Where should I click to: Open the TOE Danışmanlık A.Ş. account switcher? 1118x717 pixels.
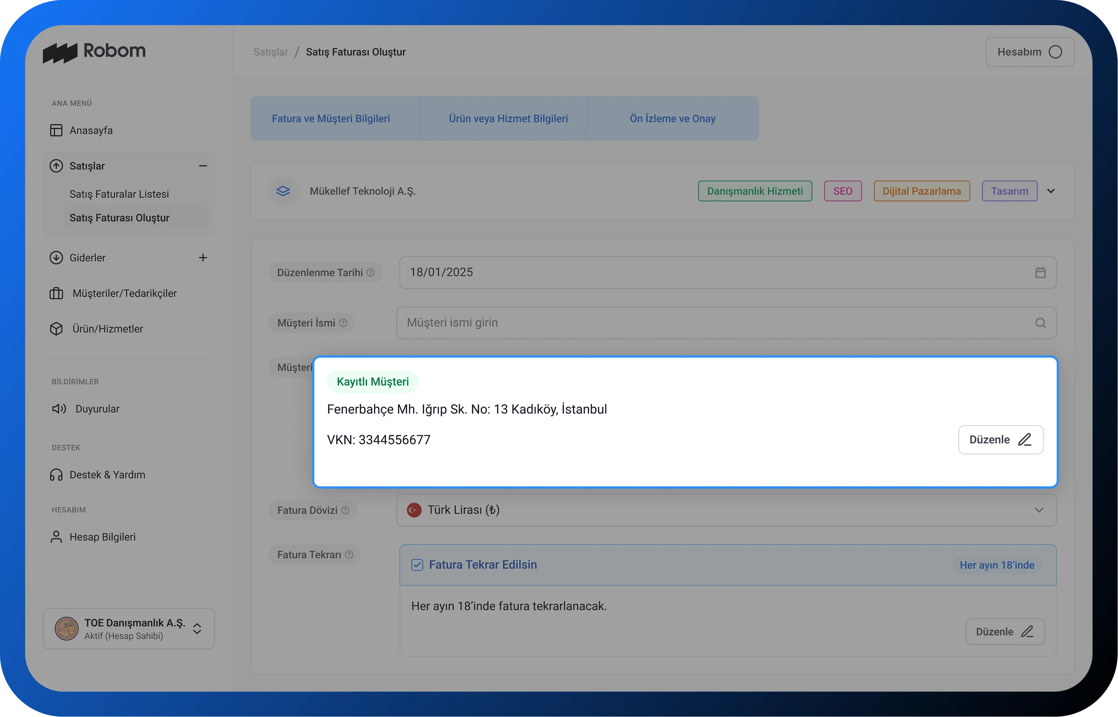[197, 629]
